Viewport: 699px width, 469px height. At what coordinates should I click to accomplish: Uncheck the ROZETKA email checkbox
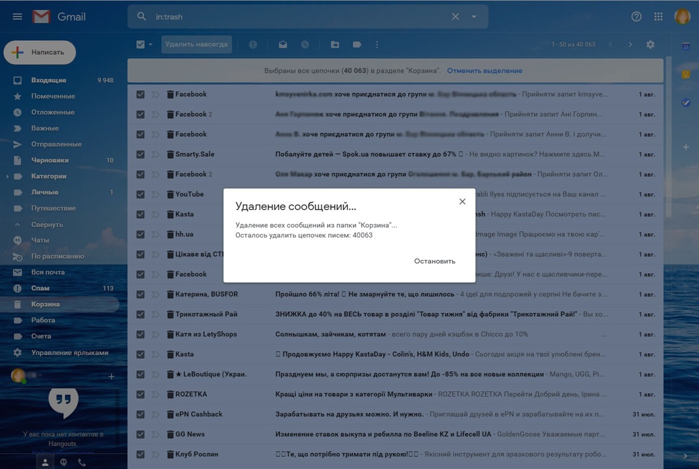point(140,395)
